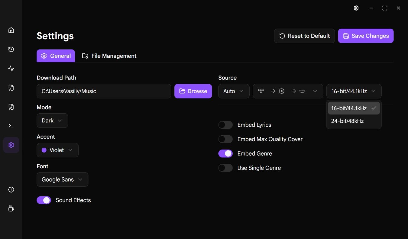Disable the Embed Genre toggle

pos(225,153)
